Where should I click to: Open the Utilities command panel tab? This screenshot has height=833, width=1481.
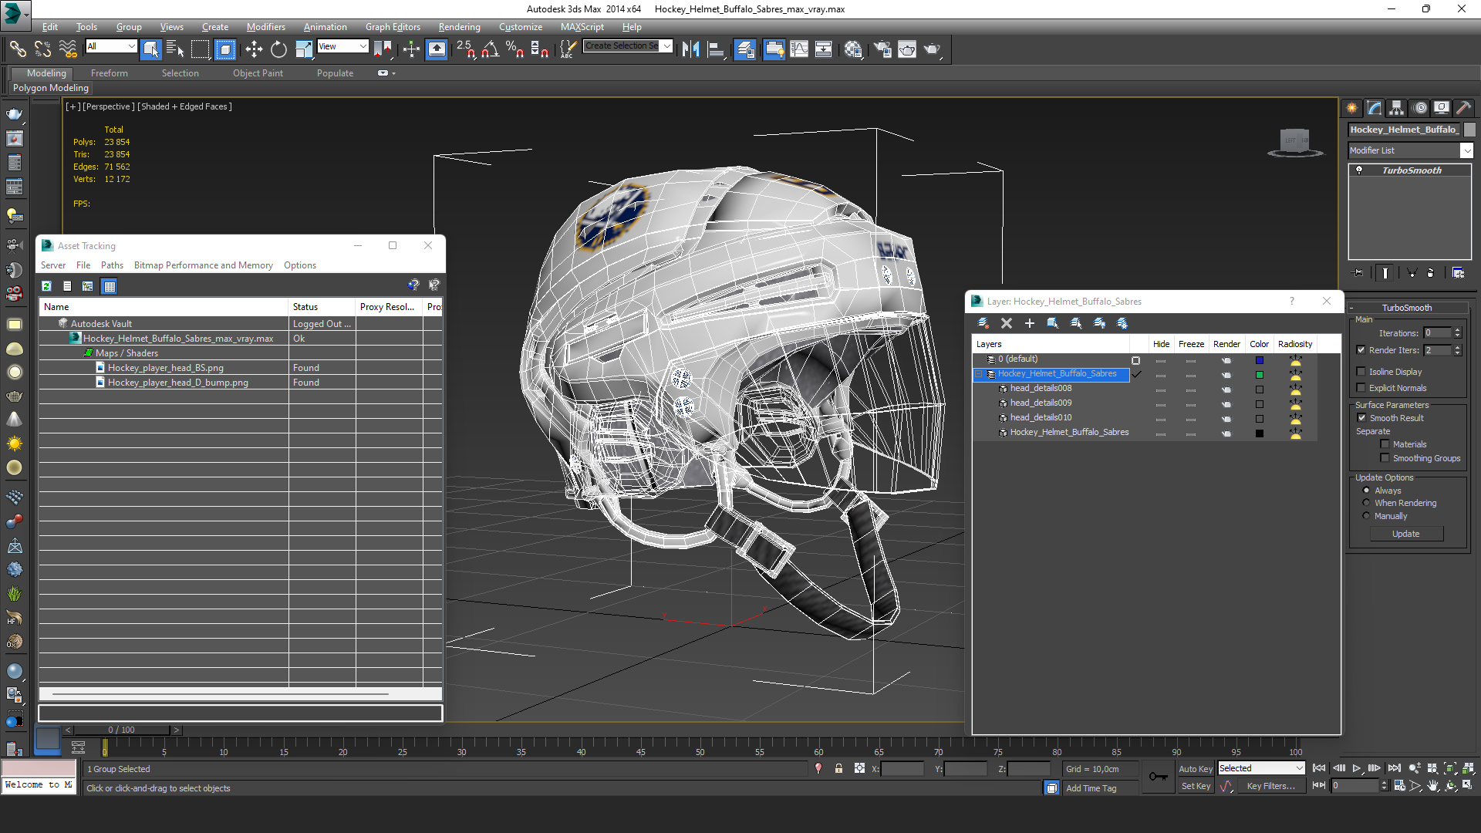[x=1464, y=108]
